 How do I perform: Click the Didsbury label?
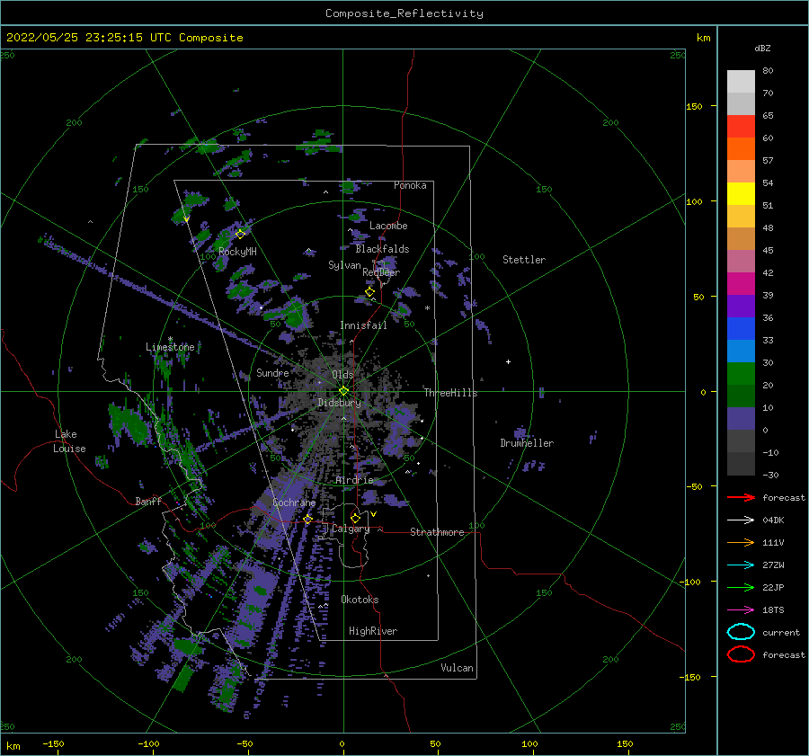[339, 403]
